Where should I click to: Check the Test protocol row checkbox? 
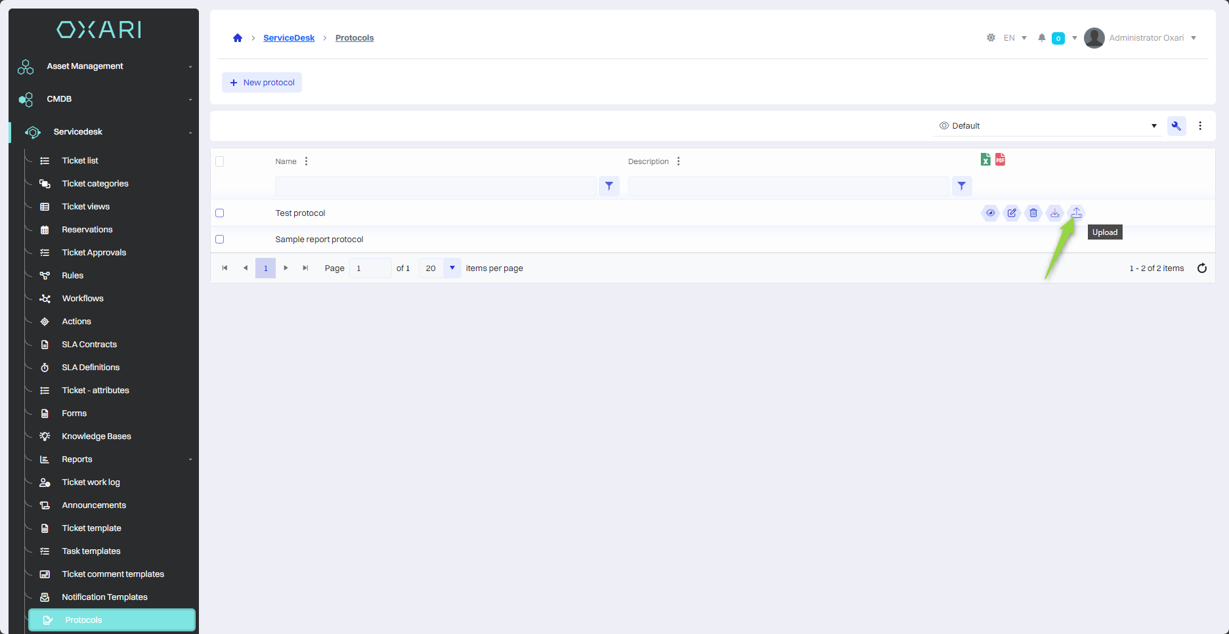tap(220, 213)
